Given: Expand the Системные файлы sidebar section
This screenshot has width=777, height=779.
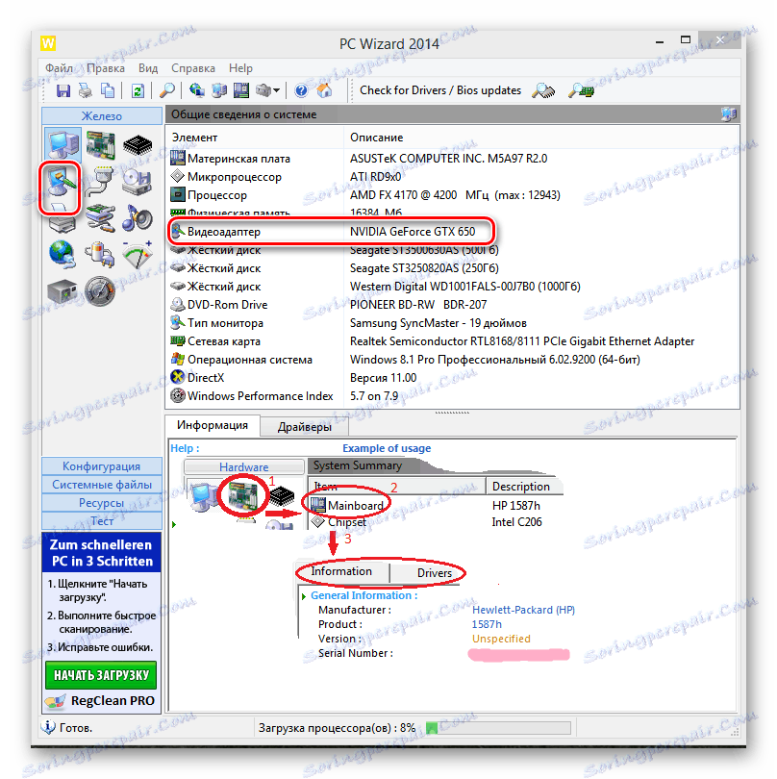Looking at the screenshot, I should pyautogui.click(x=102, y=485).
